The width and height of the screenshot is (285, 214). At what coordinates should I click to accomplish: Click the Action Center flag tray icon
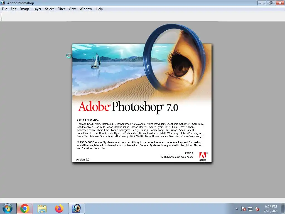pyautogui.click(x=244, y=209)
